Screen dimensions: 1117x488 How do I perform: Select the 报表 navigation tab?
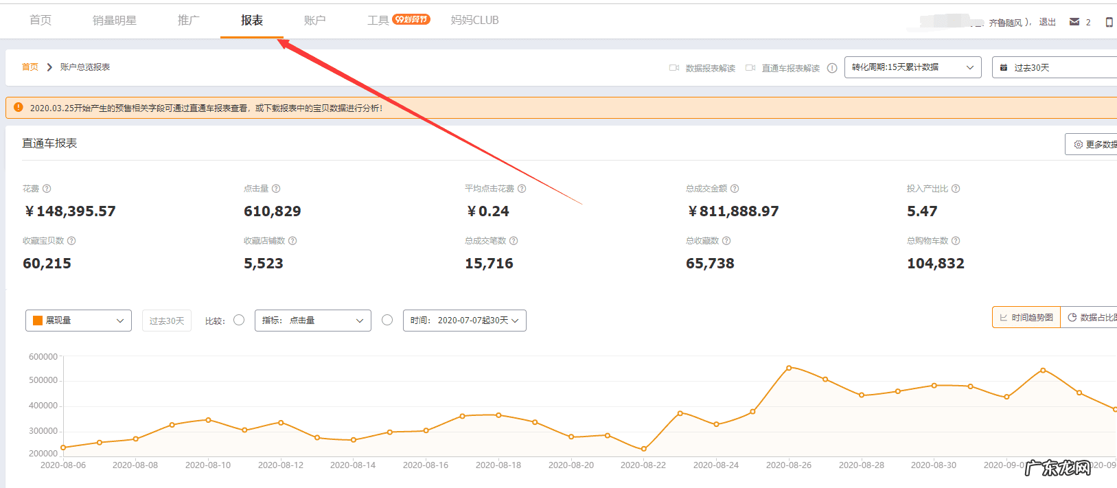pos(252,20)
